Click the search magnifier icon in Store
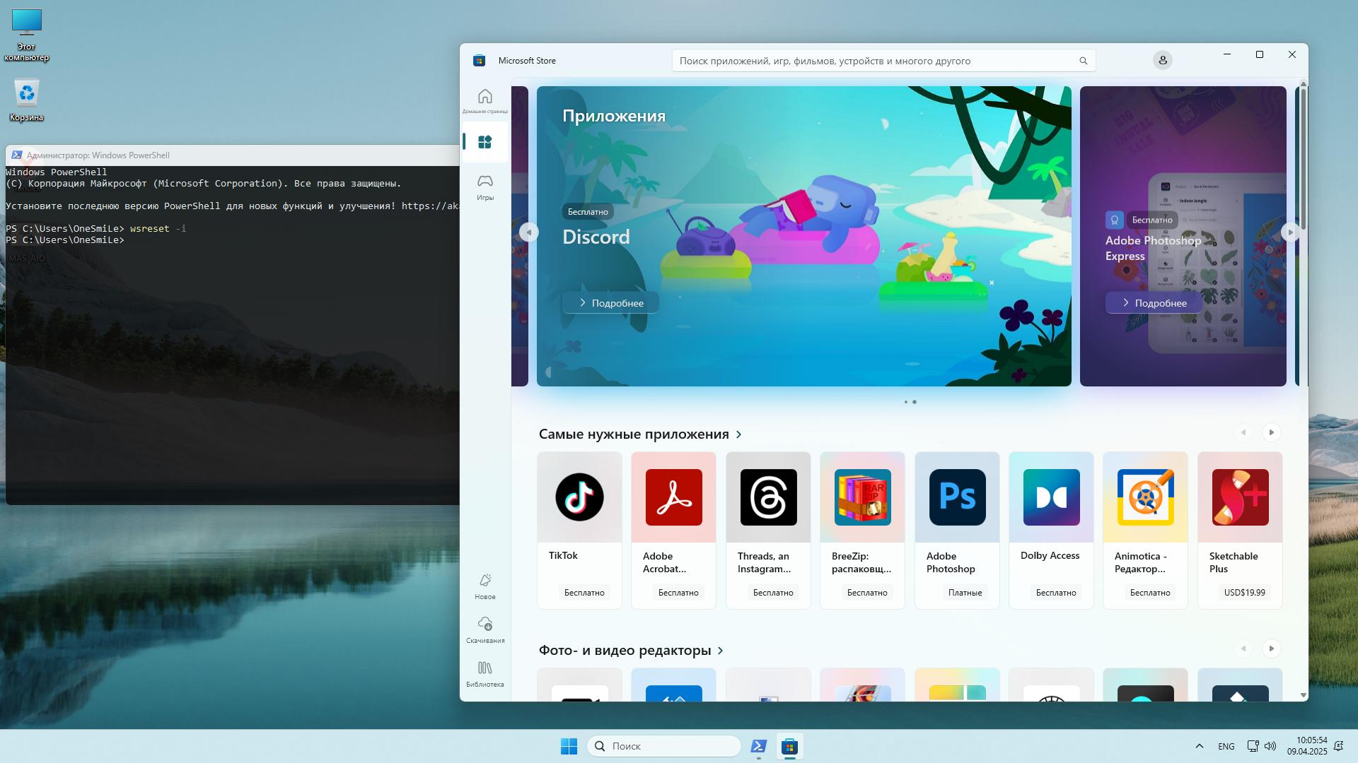1358x763 pixels. pos(1083,61)
